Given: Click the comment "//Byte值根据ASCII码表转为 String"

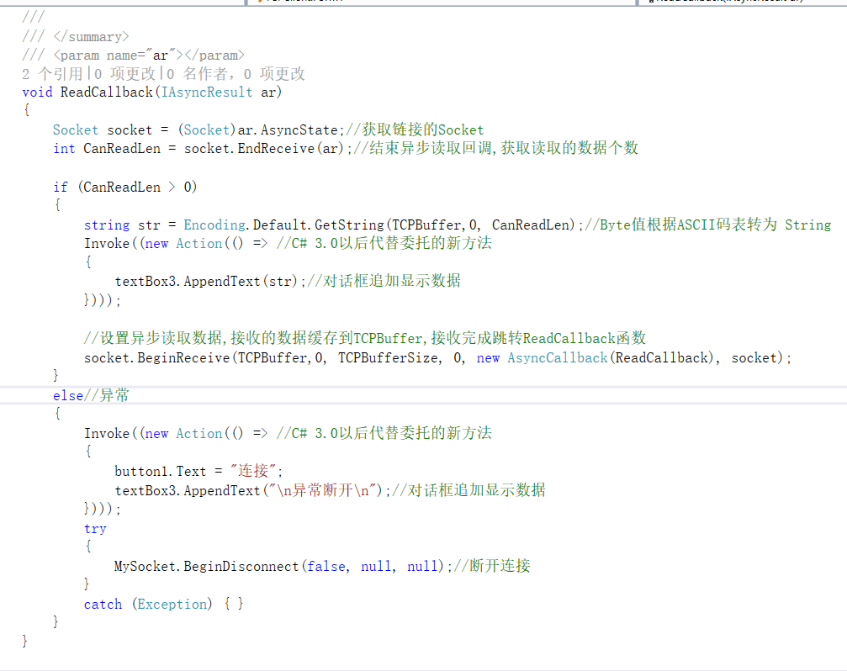Looking at the screenshot, I should 708,225.
